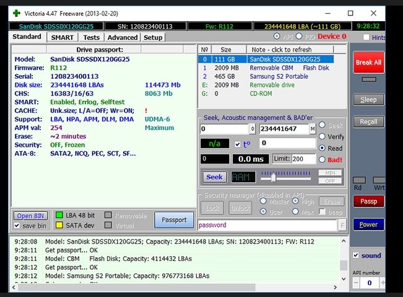
Task: Click the AAM OFF button
Action: [x=330, y=181]
